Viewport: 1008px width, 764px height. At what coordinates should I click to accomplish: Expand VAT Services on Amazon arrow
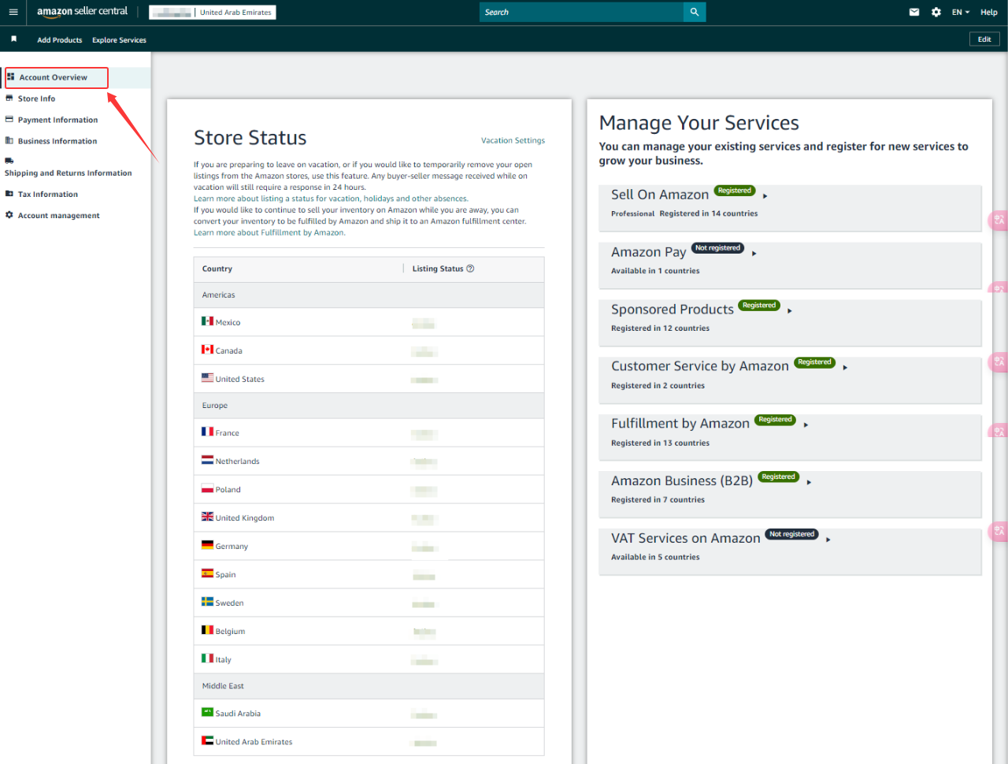(828, 540)
